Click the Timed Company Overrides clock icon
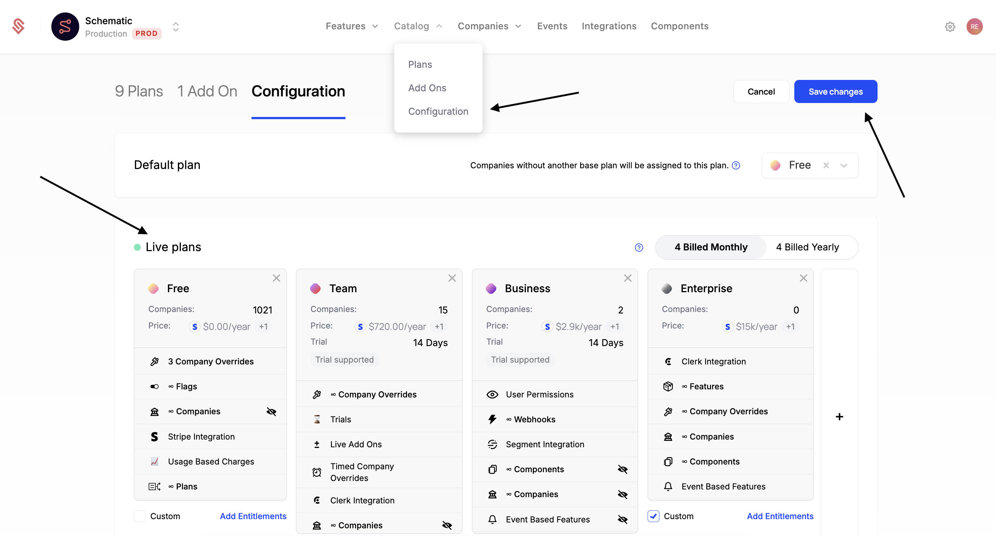This screenshot has height=536, width=996. (317, 472)
